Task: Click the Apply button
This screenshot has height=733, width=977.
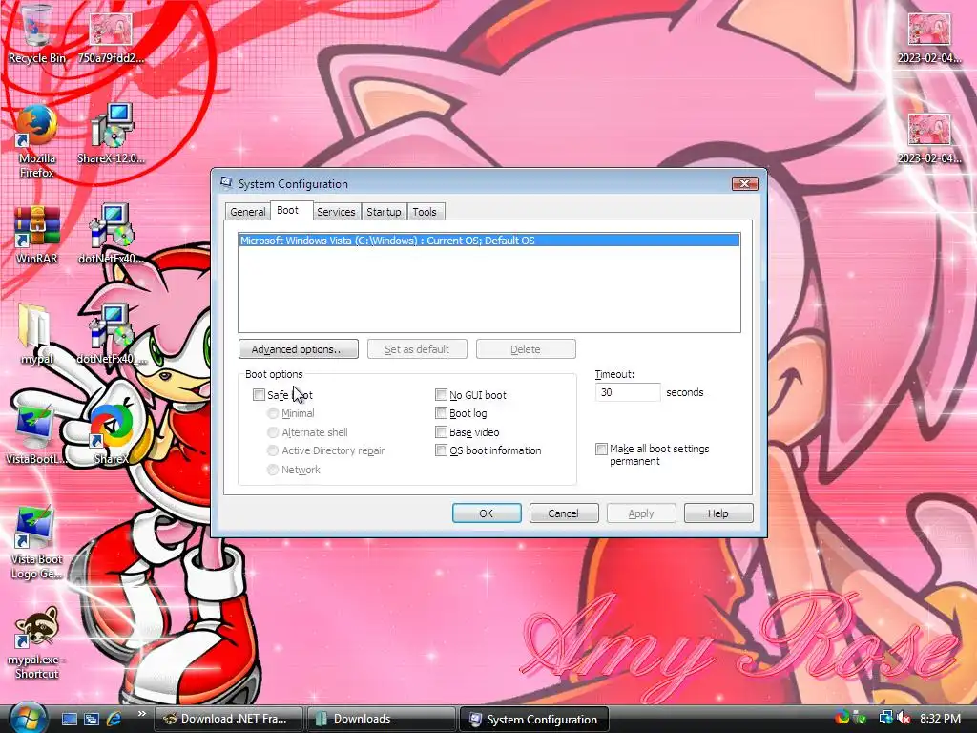Action: (x=641, y=513)
